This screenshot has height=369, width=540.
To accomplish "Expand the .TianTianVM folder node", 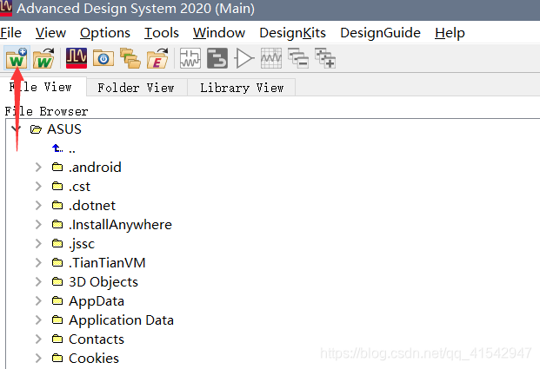I will pyautogui.click(x=38, y=263).
